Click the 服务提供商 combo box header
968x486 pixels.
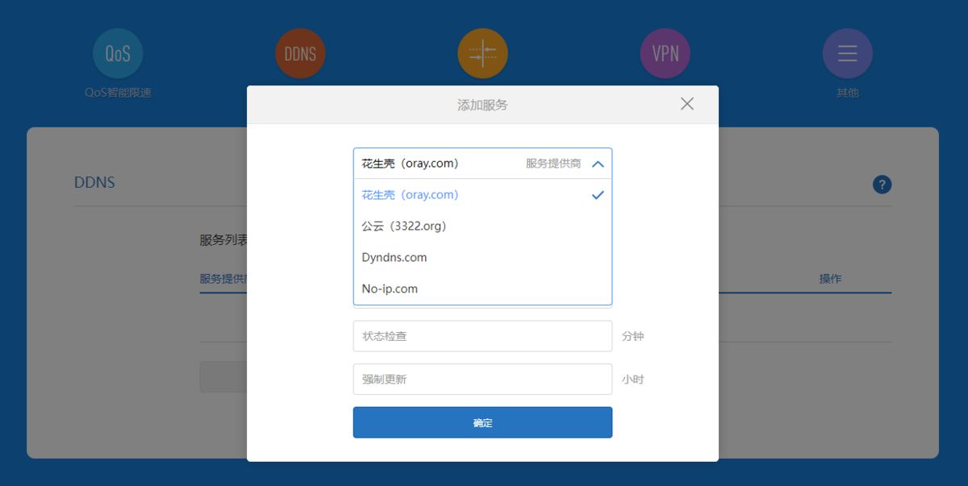click(482, 164)
